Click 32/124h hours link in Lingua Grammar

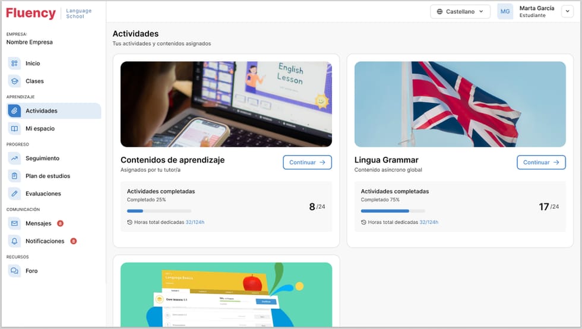[x=429, y=222]
